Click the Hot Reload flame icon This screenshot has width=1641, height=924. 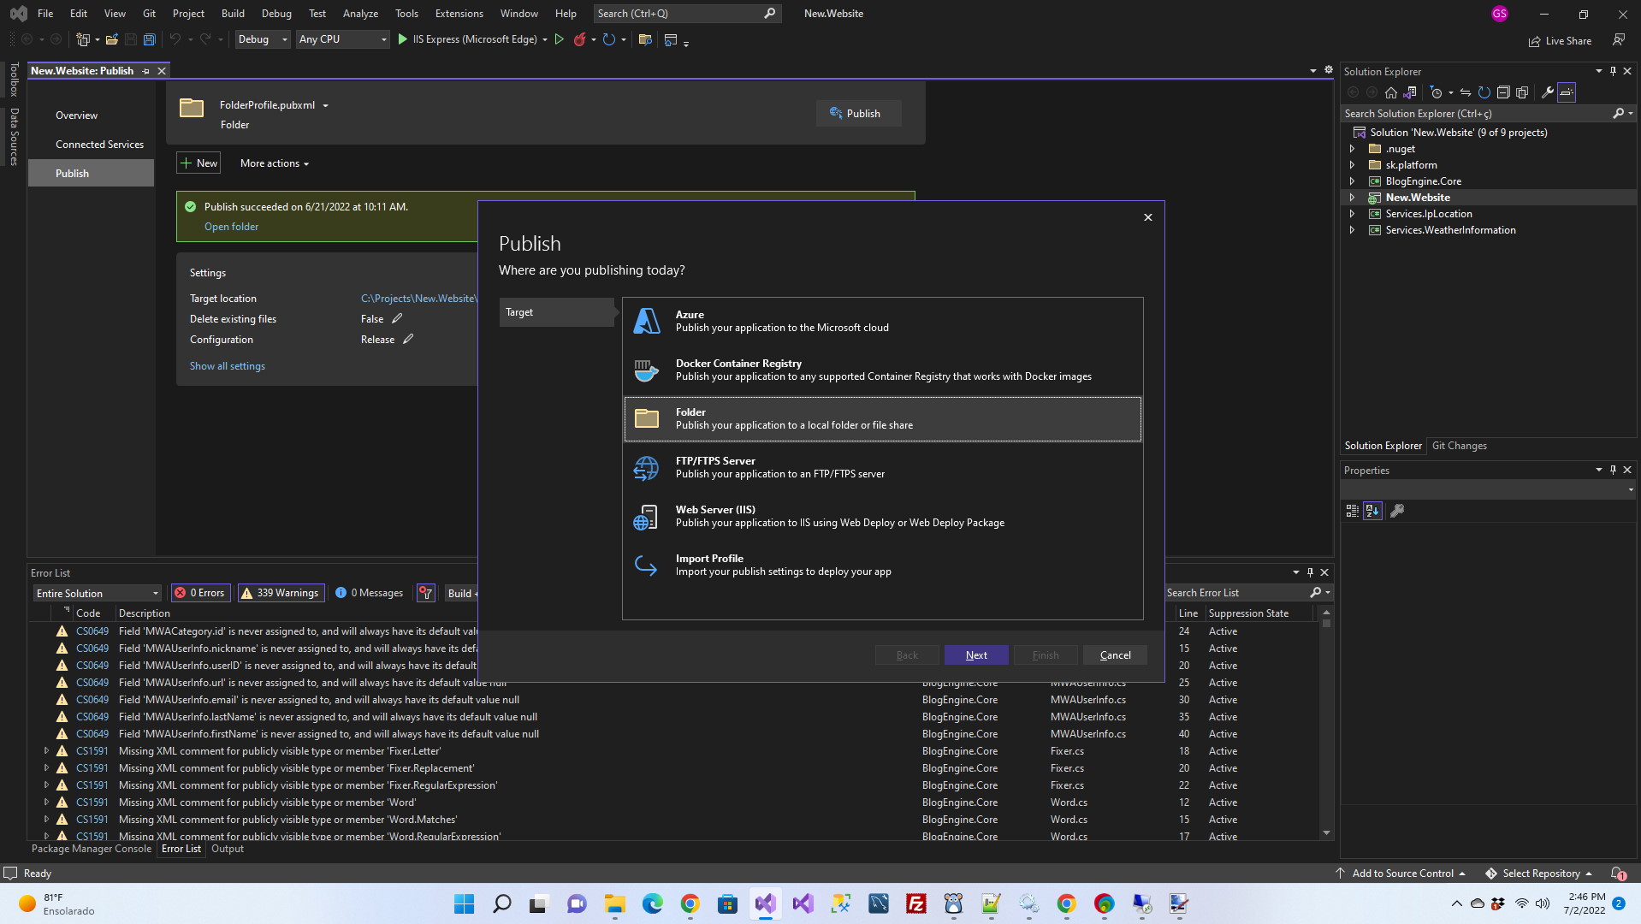point(580,39)
